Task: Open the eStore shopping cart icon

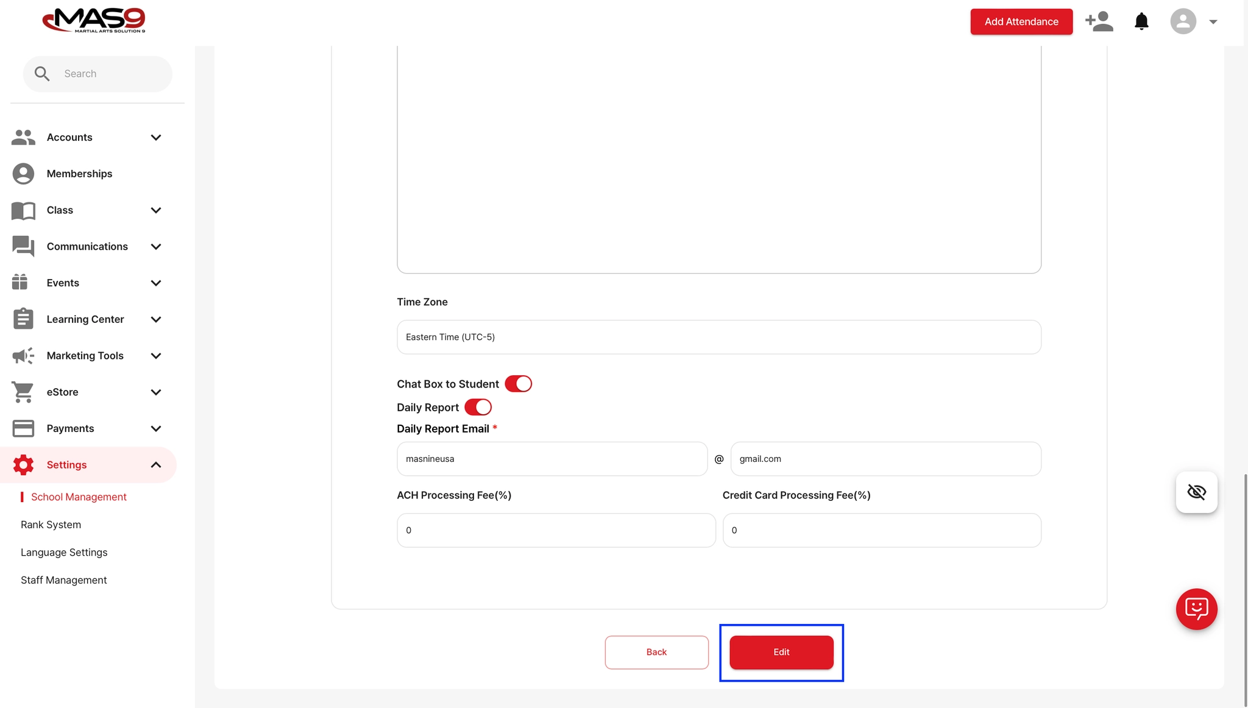Action: 23,392
